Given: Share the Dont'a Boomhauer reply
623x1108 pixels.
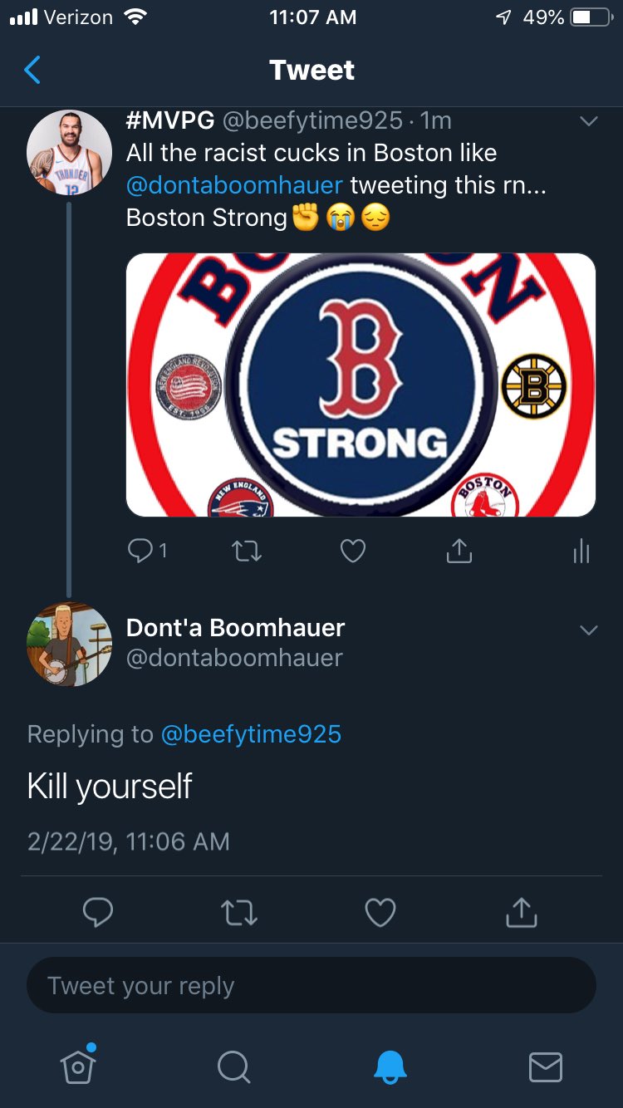Looking at the screenshot, I should tap(522, 913).
